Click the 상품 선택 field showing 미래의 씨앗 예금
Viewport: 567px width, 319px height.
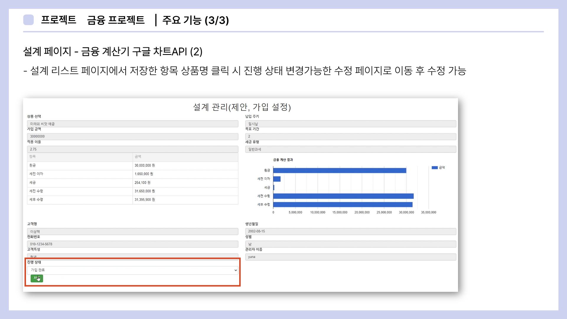[132, 124]
